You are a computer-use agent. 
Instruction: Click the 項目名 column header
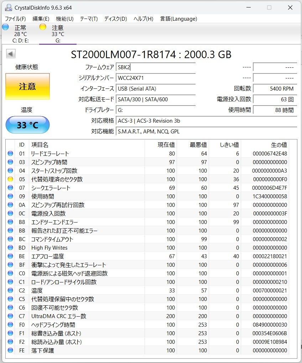[87, 145]
